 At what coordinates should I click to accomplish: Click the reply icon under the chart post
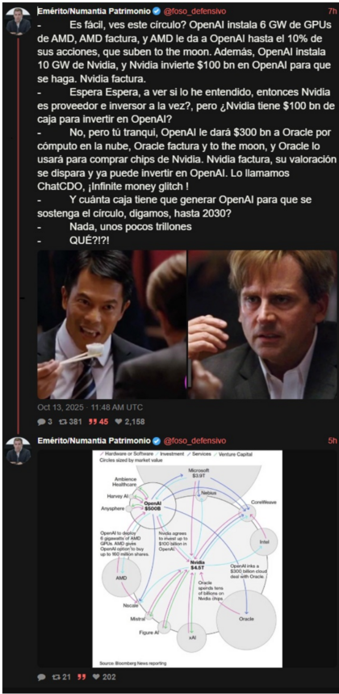pyautogui.click(x=41, y=677)
